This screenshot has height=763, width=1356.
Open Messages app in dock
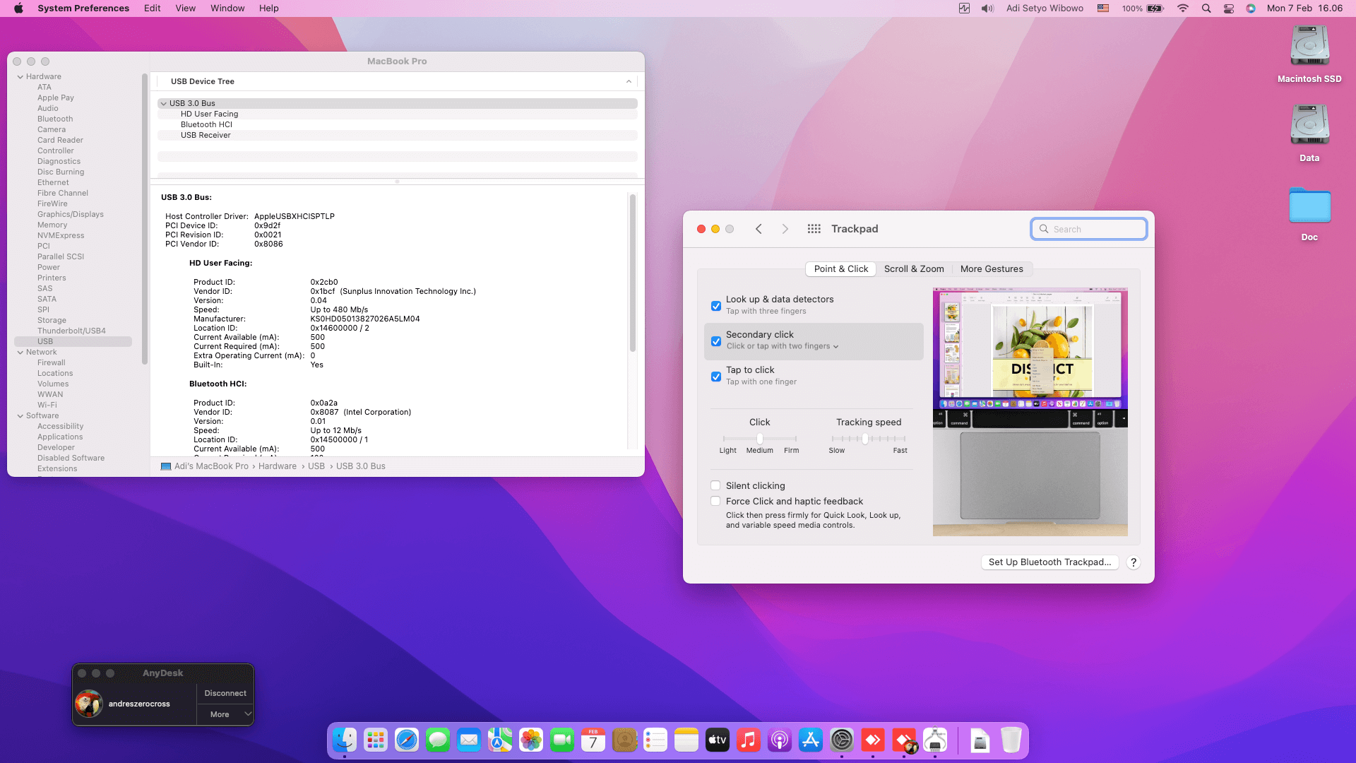[x=438, y=740]
